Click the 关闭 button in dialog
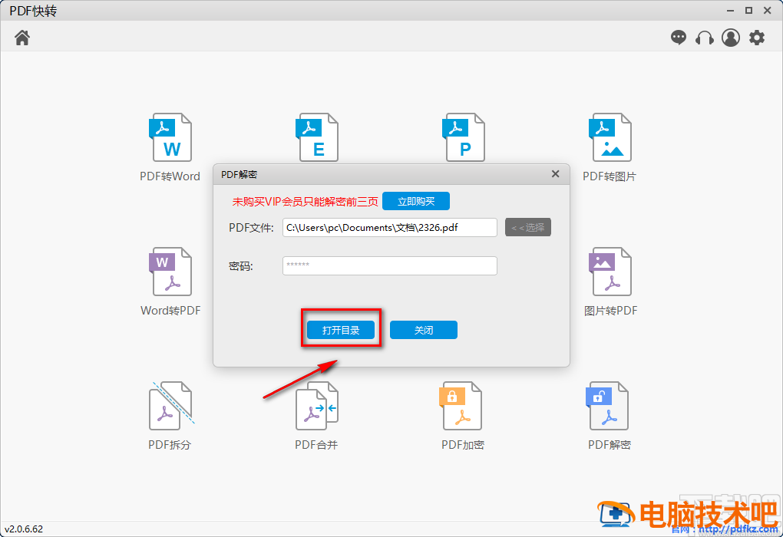The height and width of the screenshot is (537, 783). pyautogui.click(x=424, y=330)
